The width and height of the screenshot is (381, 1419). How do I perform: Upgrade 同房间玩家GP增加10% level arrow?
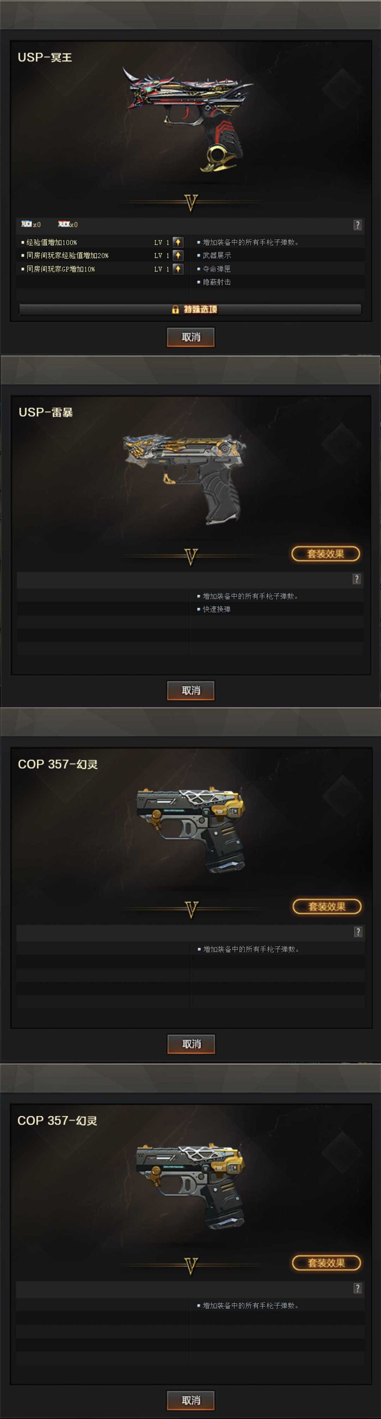pyautogui.click(x=178, y=269)
